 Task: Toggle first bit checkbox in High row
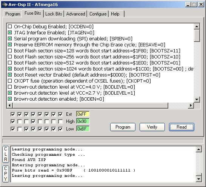[x=13, y=121]
